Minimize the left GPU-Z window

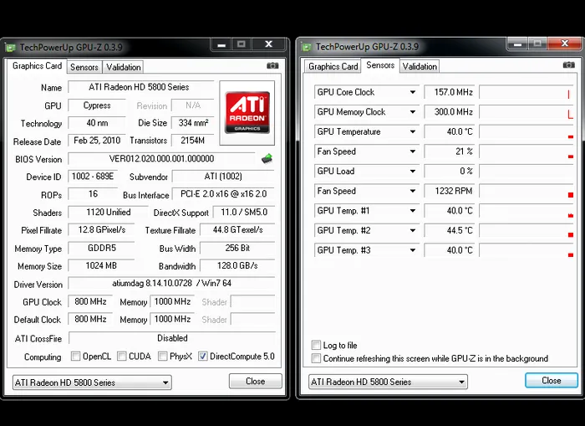click(221, 44)
